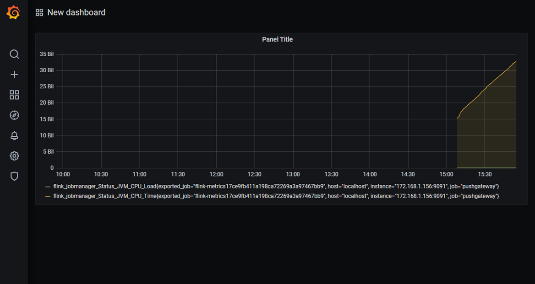
Task: Click the 15:30 x-axis time label
Action: point(485,174)
